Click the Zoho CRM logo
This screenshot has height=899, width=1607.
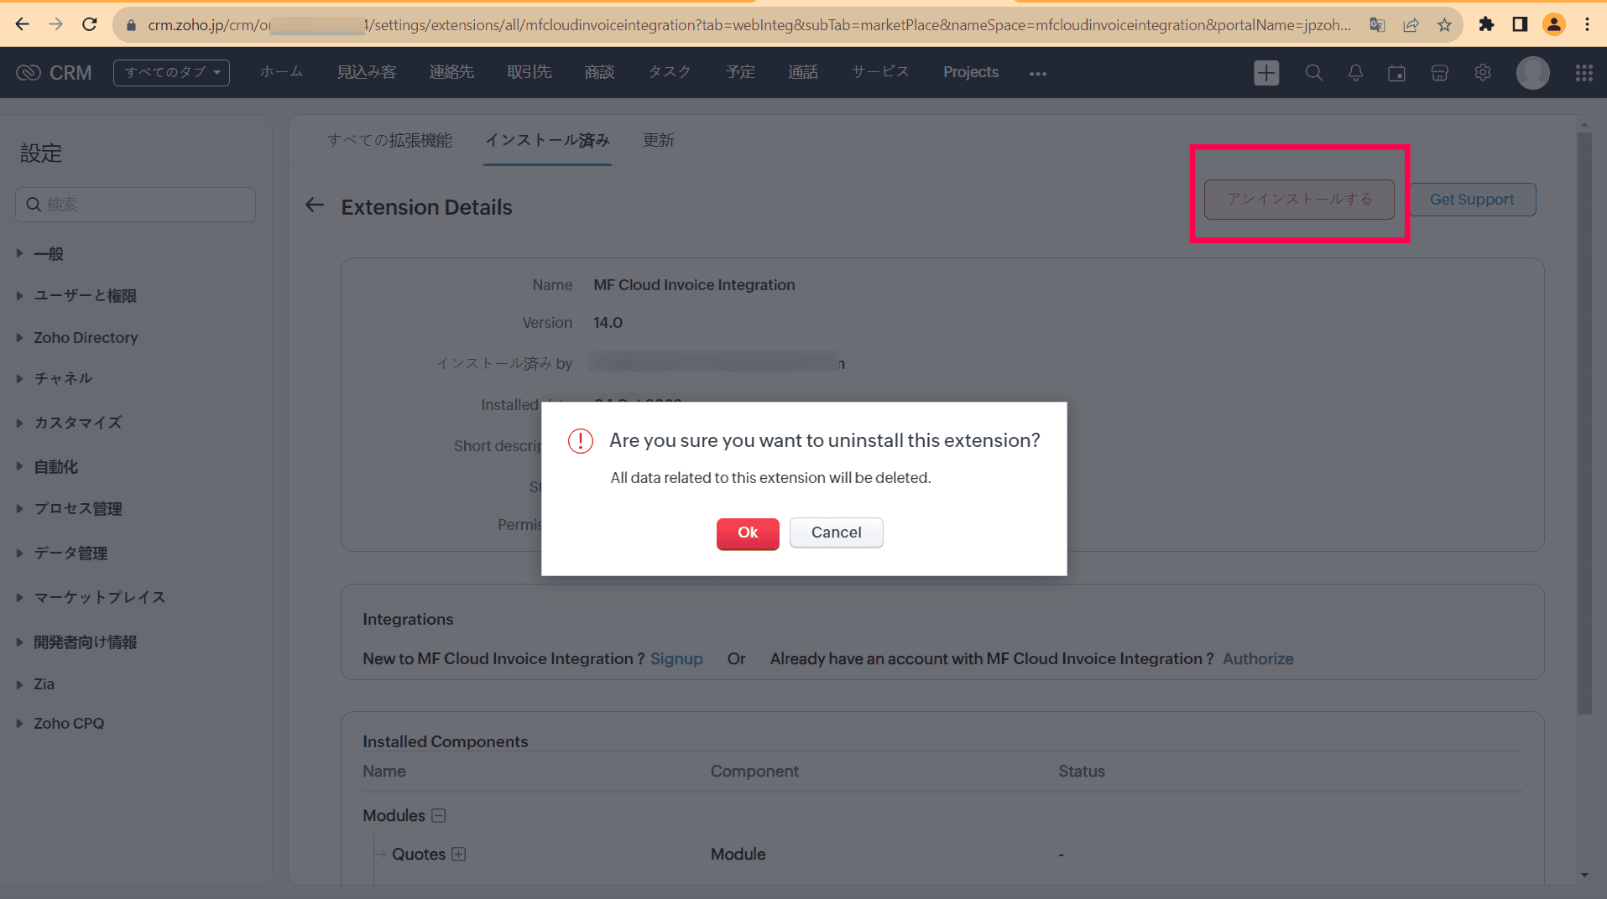pos(54,73)
